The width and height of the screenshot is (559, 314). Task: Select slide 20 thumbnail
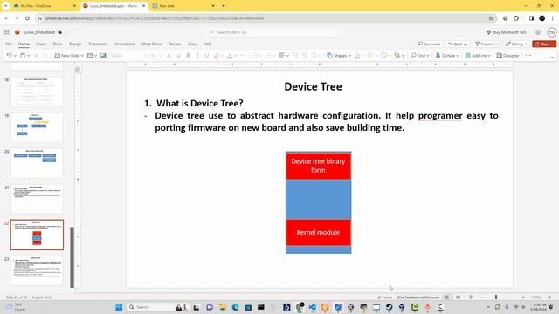(x=37, y=163)
